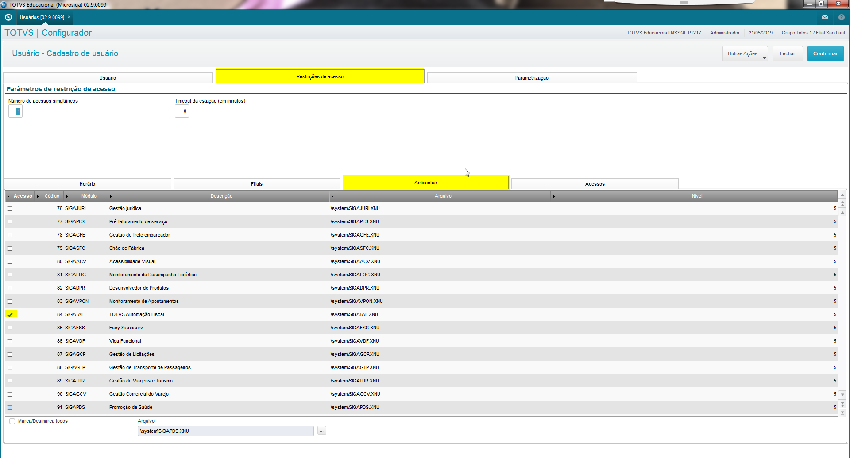The height and width of the screenshot is (458, 850).
Task: Click scroll-down arrow on grid scrollbar
Action: click(x=842, y=395)
